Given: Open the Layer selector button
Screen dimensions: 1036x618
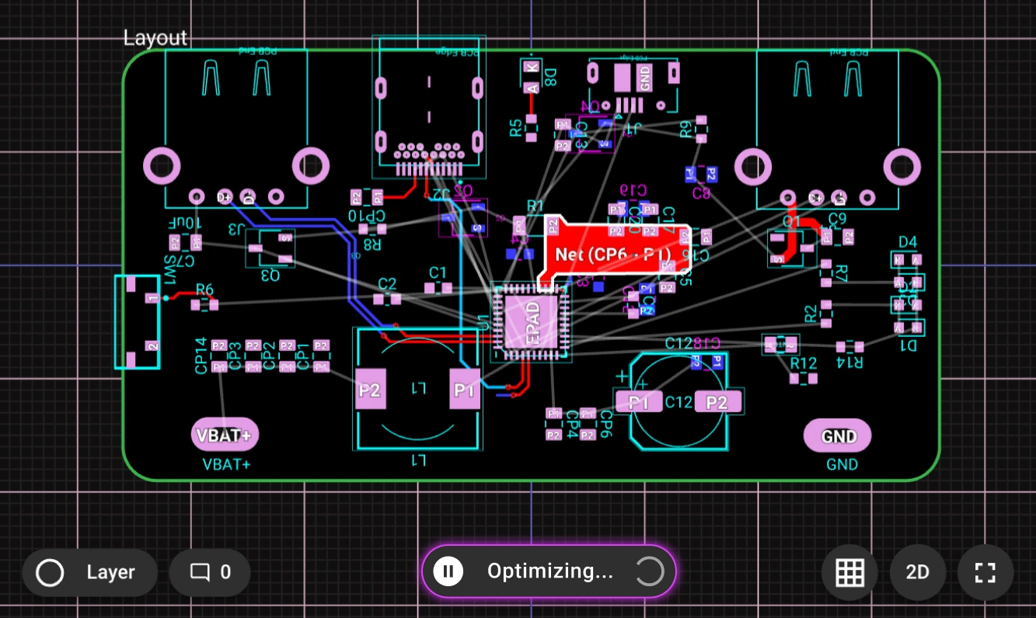Looking at the screenshot, I should point(89,573).
